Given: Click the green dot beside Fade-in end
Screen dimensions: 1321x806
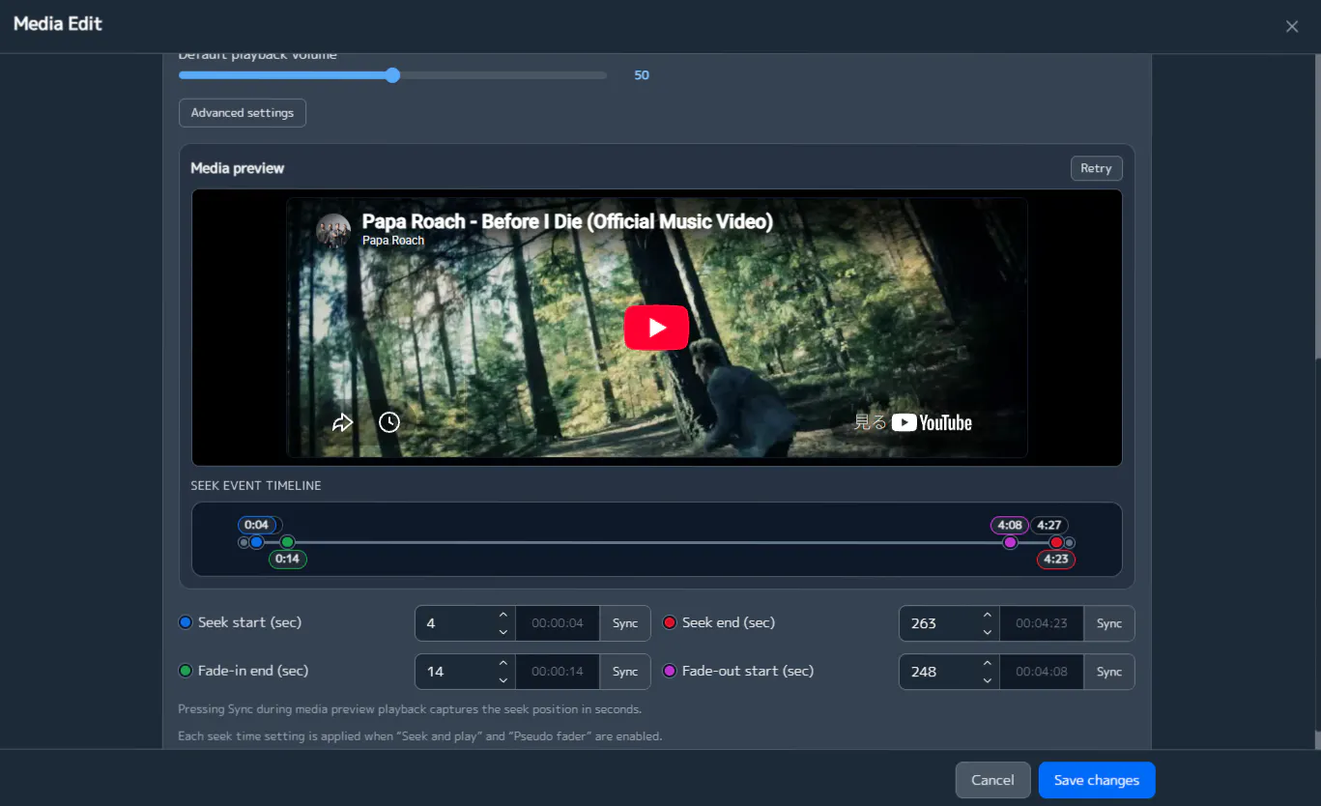Looking at the screenshot, I should tap(186, 671).
